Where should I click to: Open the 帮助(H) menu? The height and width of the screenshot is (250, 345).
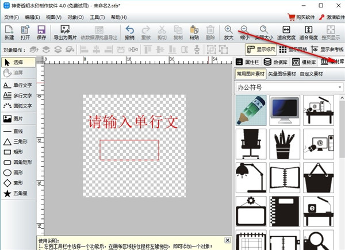pos(118,17)
